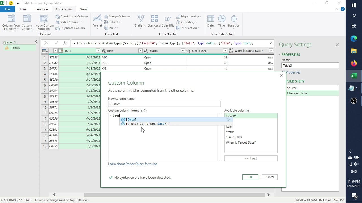Select the Add Column tab
Image resolution: width=362 pixels, height=203 pixels.
coord(64,9)
